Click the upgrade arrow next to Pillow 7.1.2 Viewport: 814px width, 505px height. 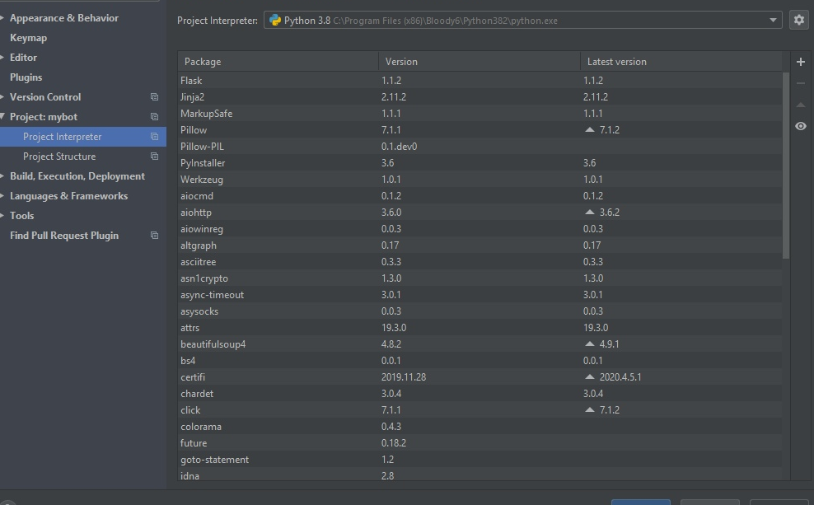pyautogui.click(x=589, y=130)
